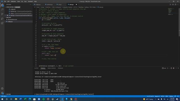
Task: Click the terminal command prompt line
Action: coord(64,94)
